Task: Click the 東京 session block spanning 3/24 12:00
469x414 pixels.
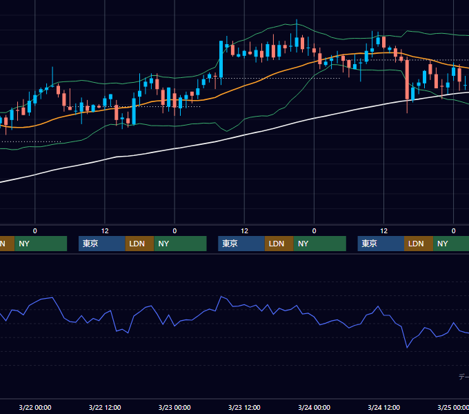Action: pyautogui.click(x=381, y=244)
